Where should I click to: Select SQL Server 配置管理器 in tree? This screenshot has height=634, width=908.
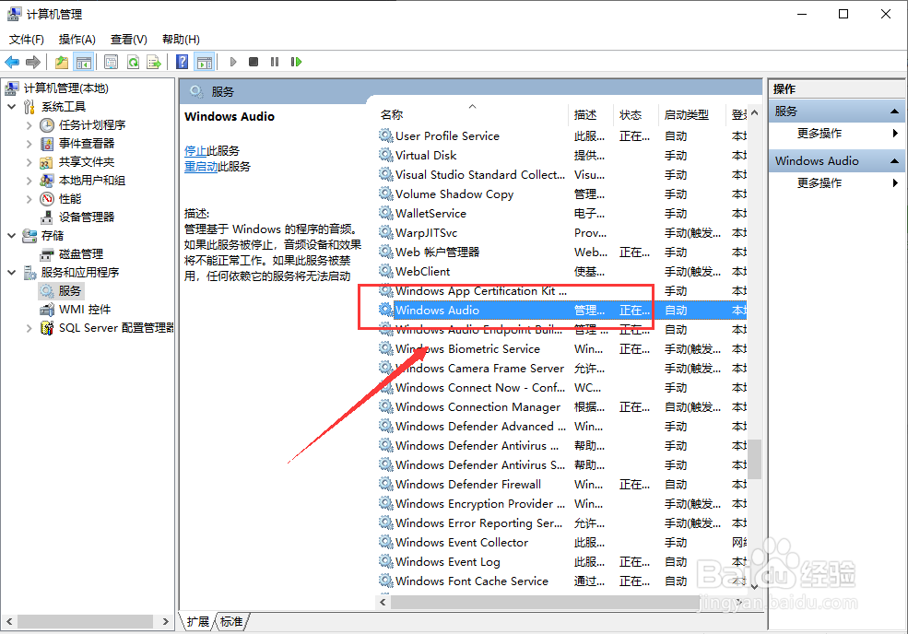pos(116,328)
